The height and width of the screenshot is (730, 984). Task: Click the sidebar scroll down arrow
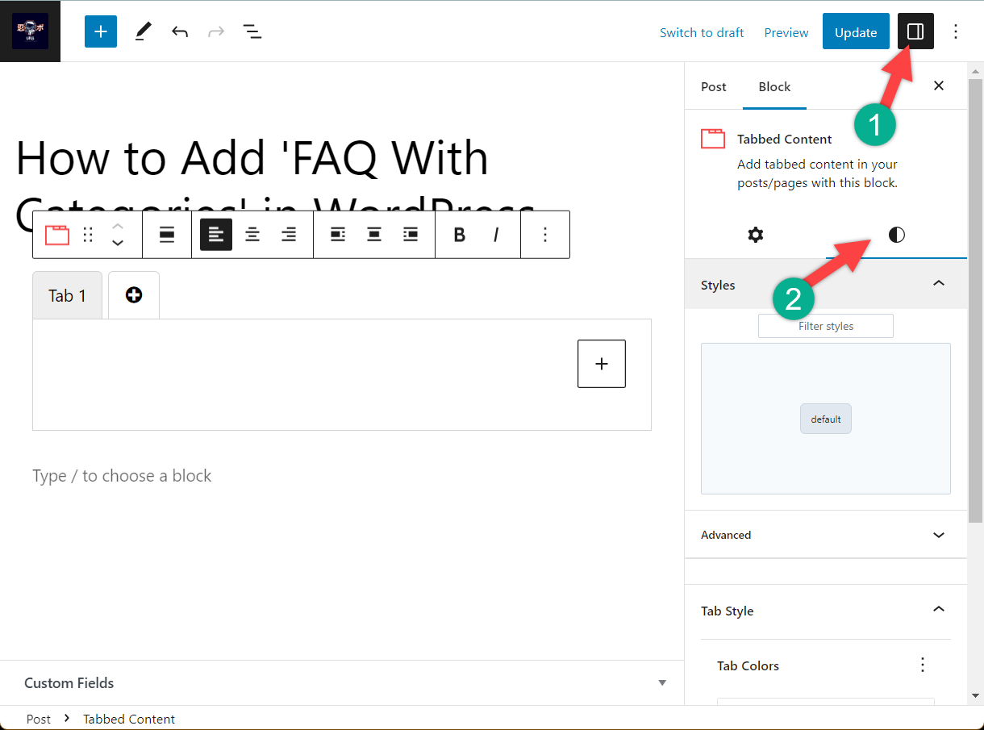[975, 695]
